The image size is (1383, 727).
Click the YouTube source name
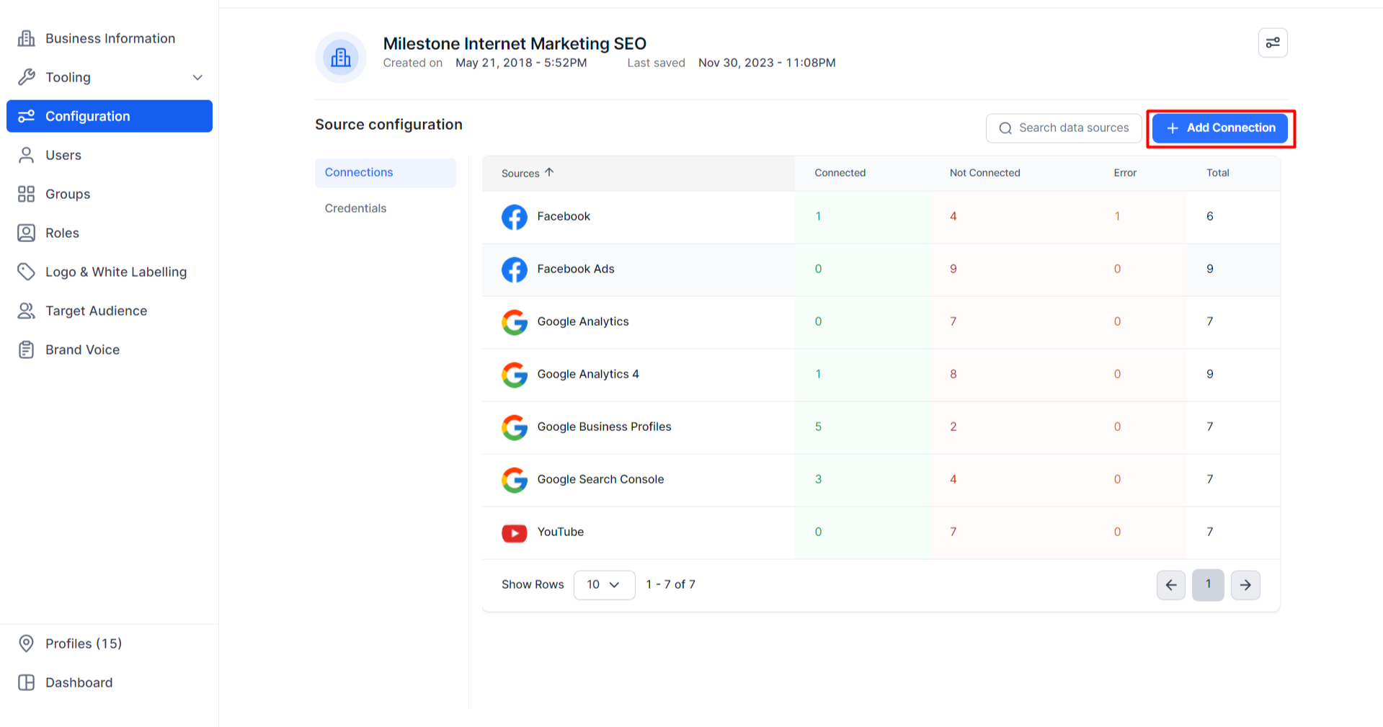(560, 532)
